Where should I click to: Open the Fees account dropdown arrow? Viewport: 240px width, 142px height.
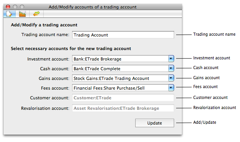pos(171,88)
